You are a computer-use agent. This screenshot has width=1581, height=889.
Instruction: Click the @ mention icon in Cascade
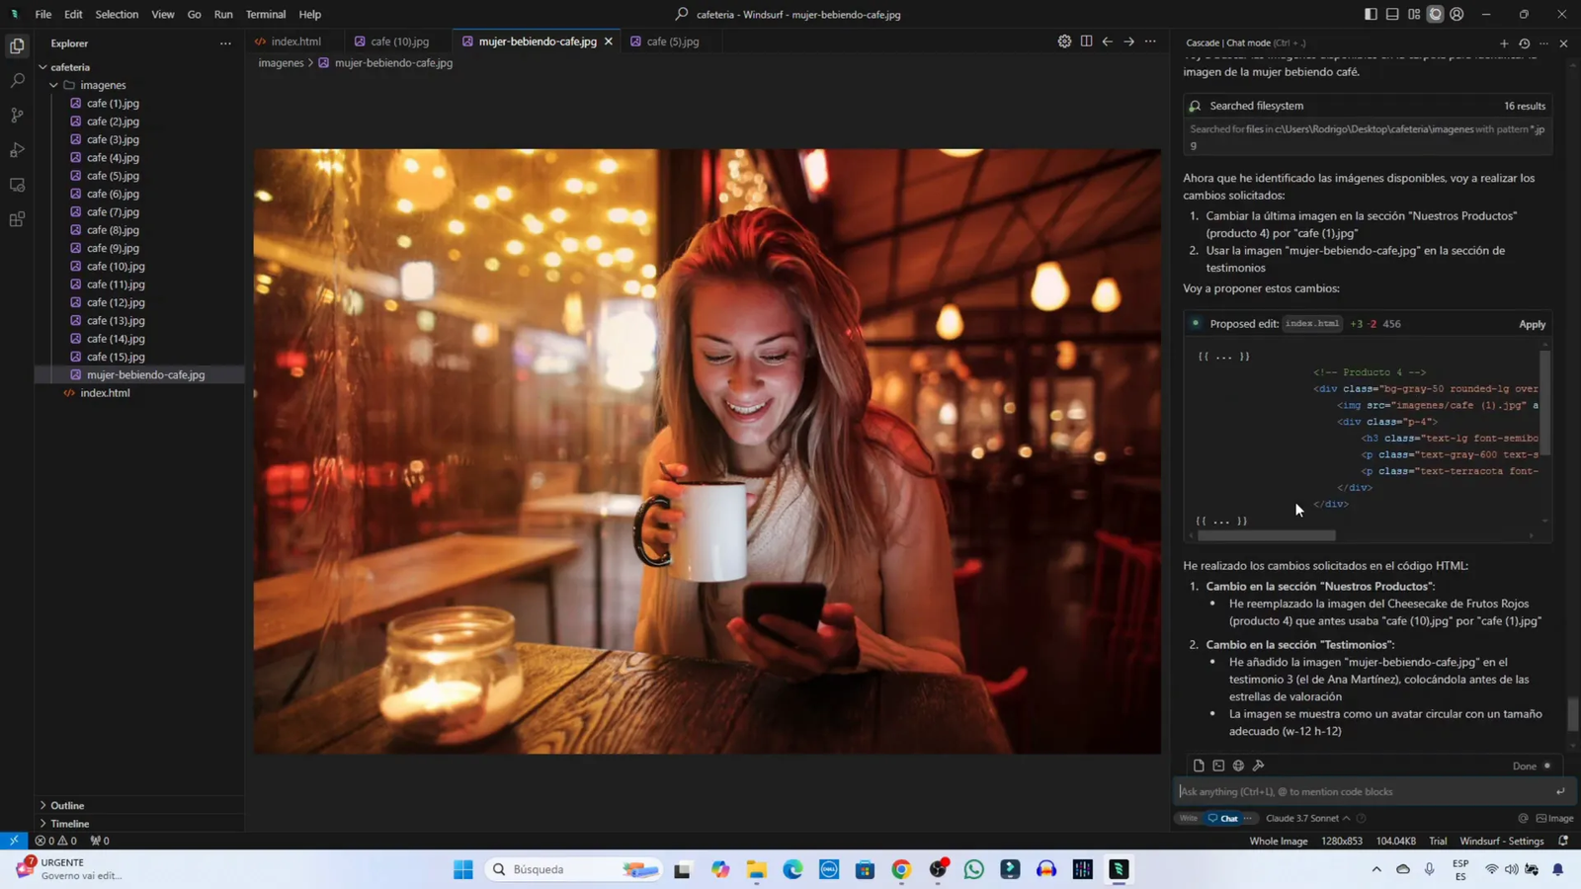click(x=1523, y=818)
